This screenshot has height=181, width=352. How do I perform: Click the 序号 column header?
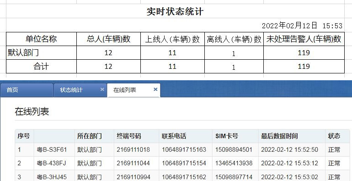point(24,136)
